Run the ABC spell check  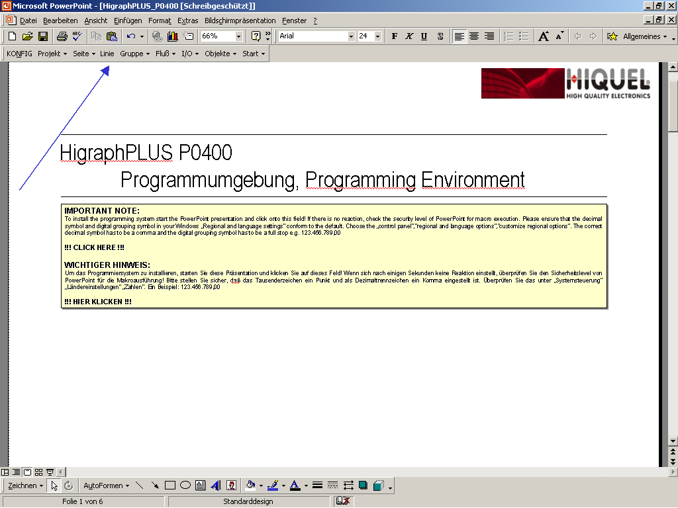77,36
